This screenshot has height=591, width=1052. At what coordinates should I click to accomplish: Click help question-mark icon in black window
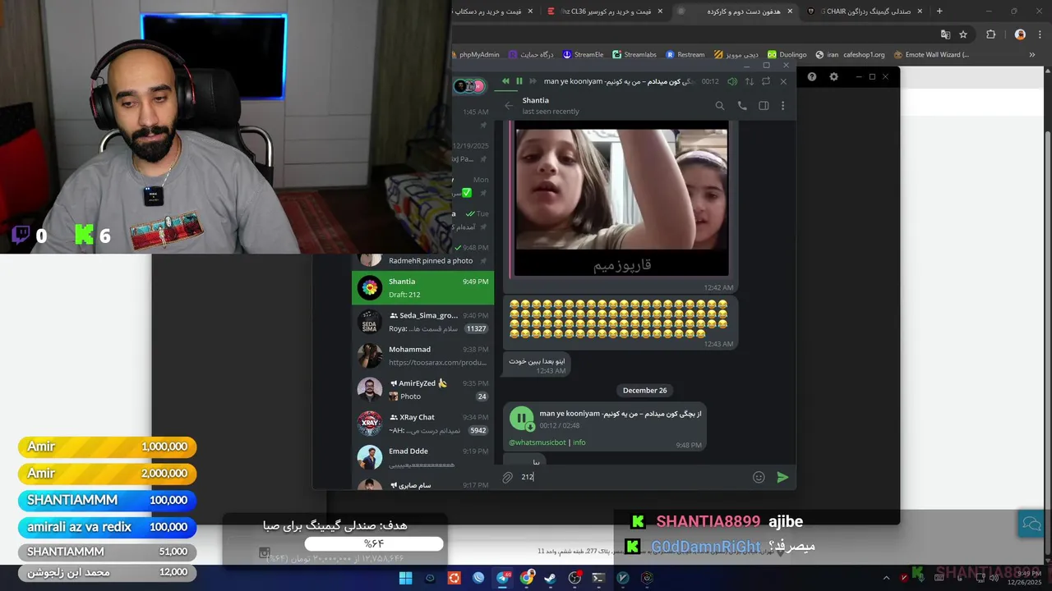[812, 76]
